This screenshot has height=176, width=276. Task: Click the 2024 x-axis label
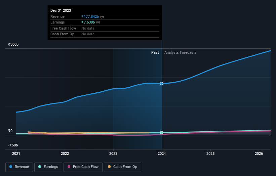tap(162, 153)
